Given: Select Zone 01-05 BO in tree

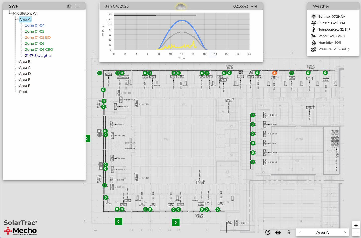Looking at the screenshot, I should [x=38, y=37].
